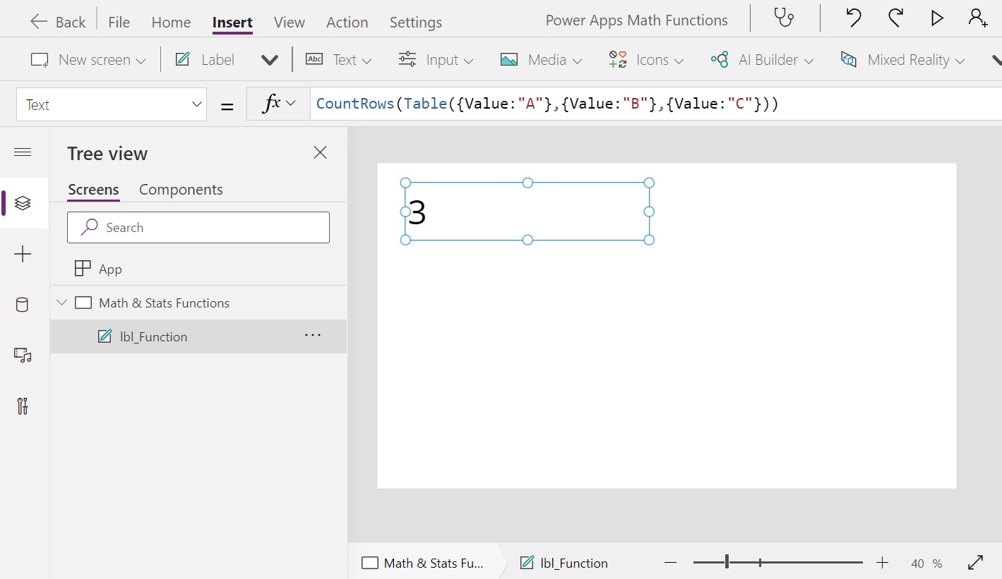The height and width of the screenshot is (579, 1002).
Task: Preview the app with Play icon
Action: coord(937,18)
